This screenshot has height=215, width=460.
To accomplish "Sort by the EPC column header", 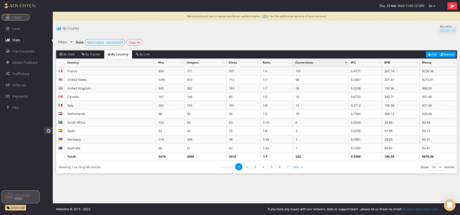I will pyautogui.click(x=365, y=63).
